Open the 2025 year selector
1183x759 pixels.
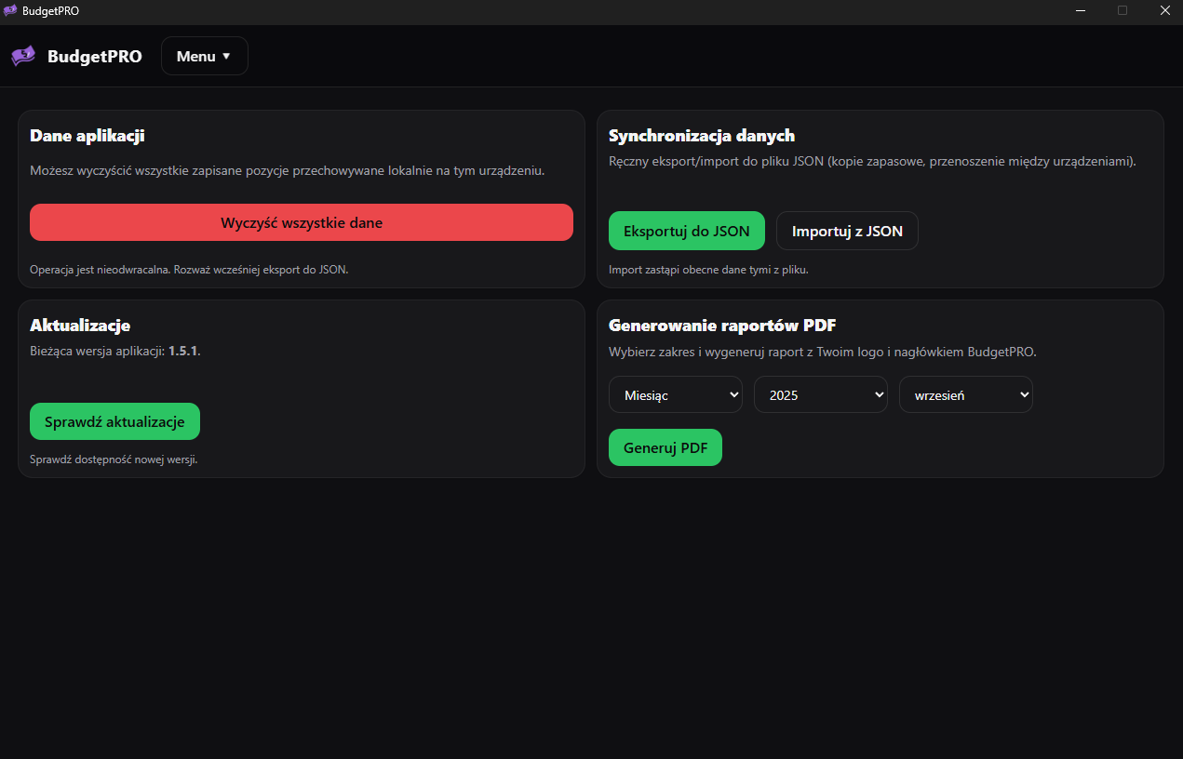click(820, 394)
